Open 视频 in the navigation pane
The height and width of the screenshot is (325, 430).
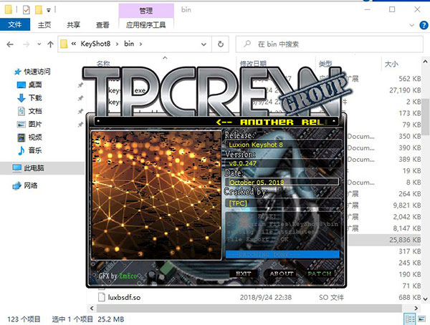[35, 137]
